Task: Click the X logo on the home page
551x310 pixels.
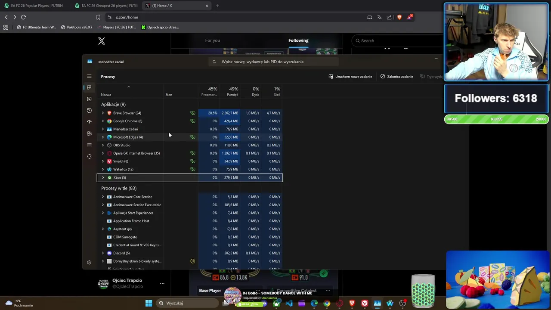Action: (102, 41)
